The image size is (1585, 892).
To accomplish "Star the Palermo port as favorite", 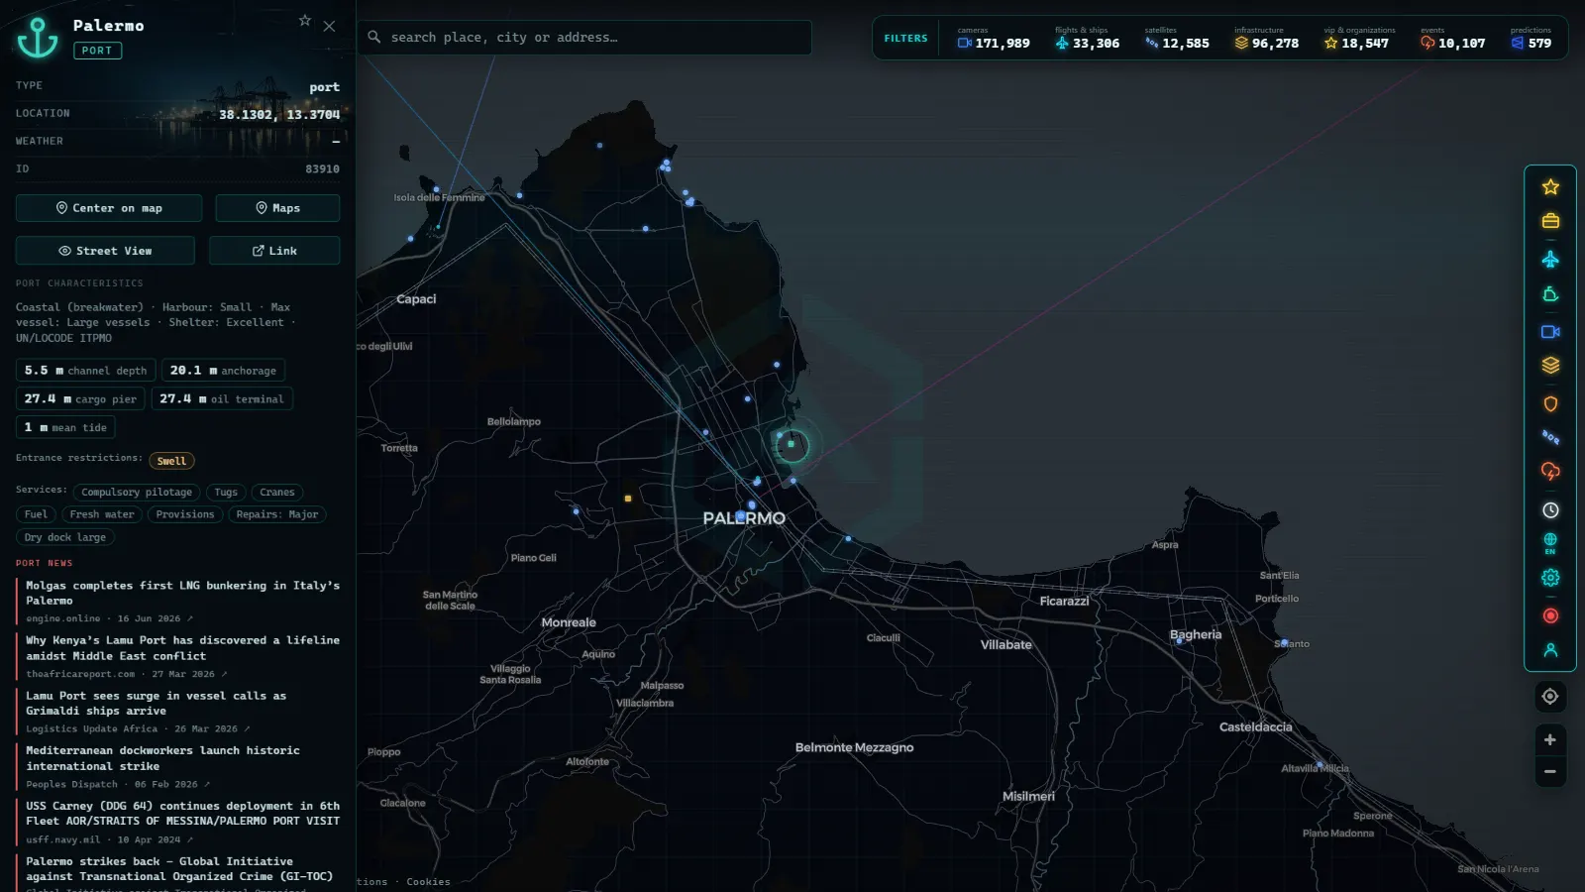I will click(305, 21).
